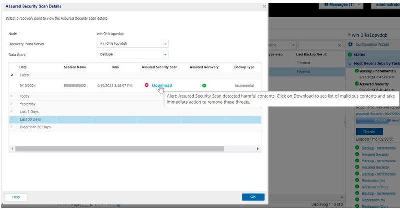The image size is (400, 209).
Task: Click the grid scrollbar left arrow
Action: point(12,149)
